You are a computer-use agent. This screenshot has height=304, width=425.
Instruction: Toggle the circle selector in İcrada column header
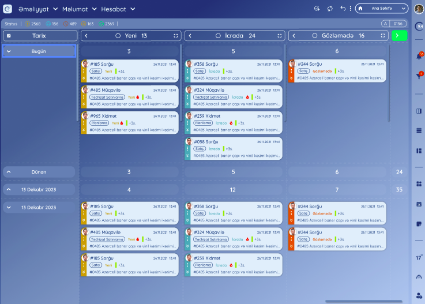pyautogui.click(x=218, y=36)
